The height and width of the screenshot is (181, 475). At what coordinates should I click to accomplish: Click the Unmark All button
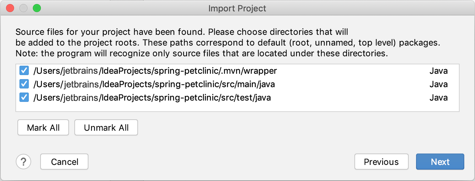coord(106,127)
